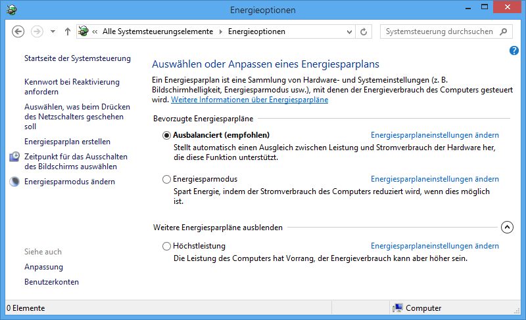
Task: Select the Energiesparmodus power plan
Action: click(x=166, y=179)
